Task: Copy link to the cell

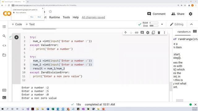Action: point(136,33)
